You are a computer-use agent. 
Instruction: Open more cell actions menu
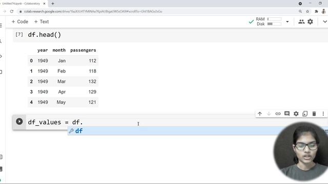pos(323,113)
